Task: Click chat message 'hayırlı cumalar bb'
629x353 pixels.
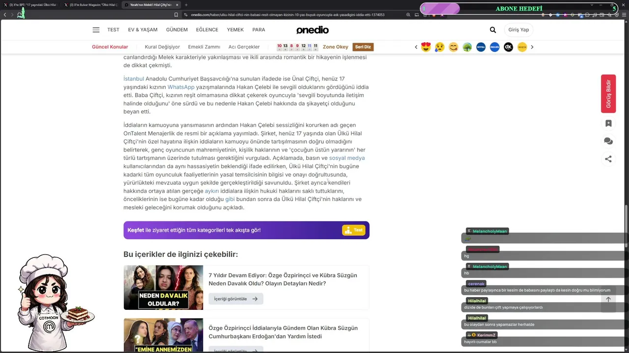Action: (481, 342)
